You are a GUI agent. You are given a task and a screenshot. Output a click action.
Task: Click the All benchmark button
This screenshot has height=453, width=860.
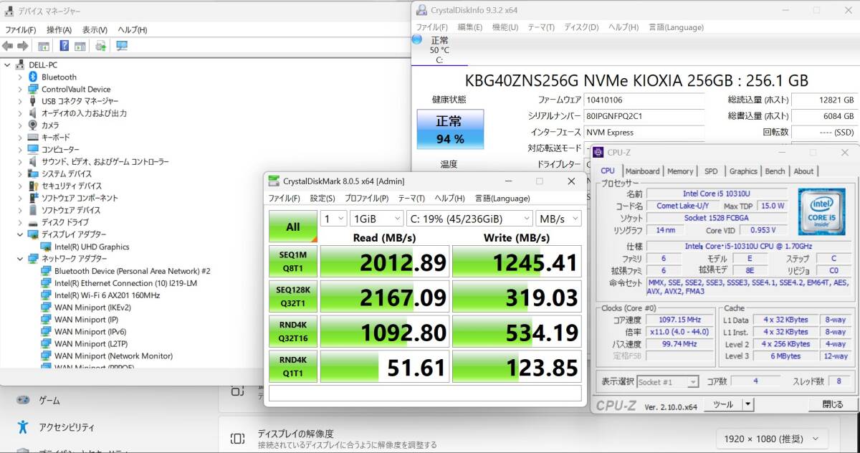[293, 226]
